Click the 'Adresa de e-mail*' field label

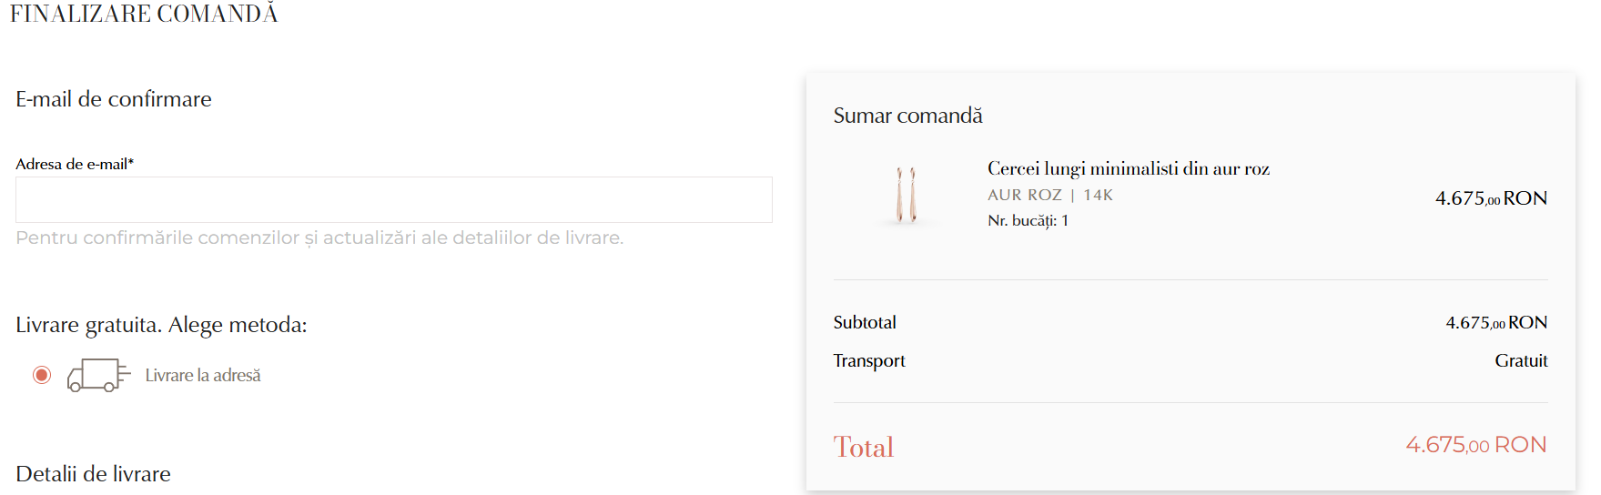tap(75, 164)
